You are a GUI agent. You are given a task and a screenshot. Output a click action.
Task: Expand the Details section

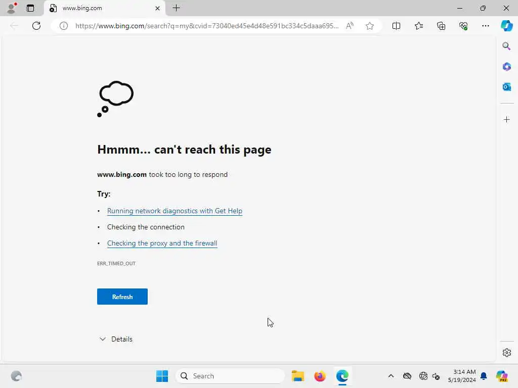[x=116, y=339]
